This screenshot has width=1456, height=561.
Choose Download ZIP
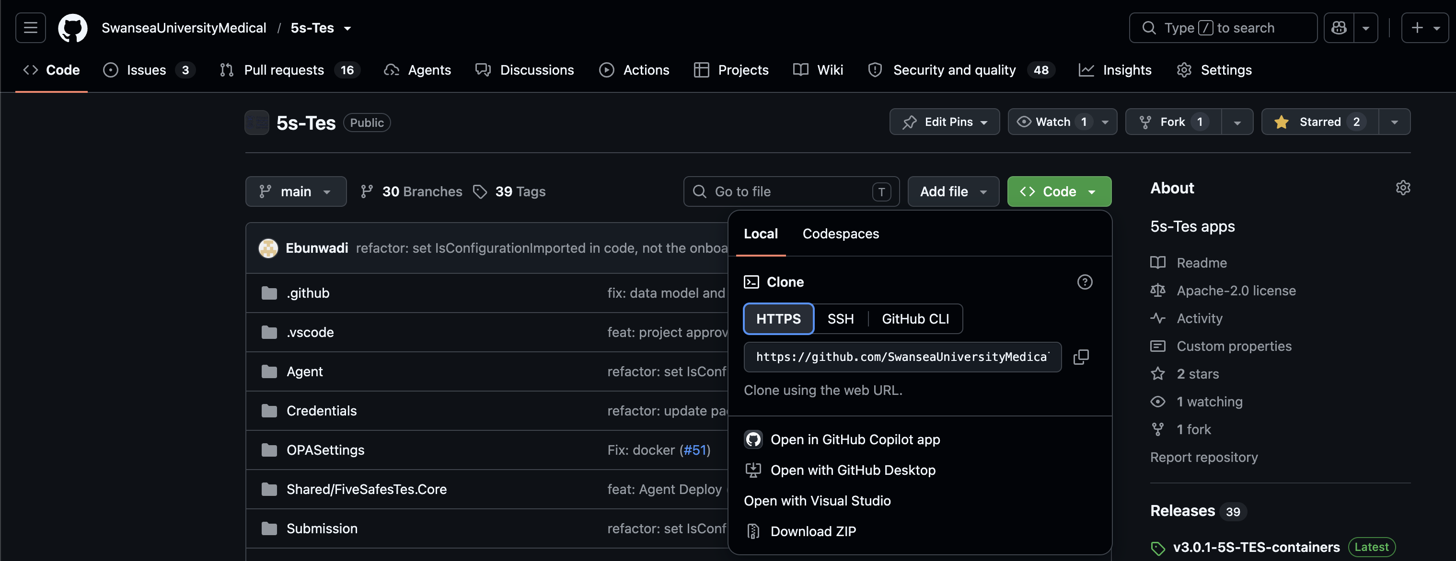pos(800,532)
